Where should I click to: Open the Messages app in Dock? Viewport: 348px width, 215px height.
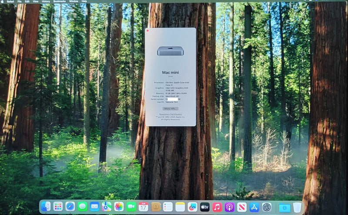pyautogui.click(x=82, y=207)
